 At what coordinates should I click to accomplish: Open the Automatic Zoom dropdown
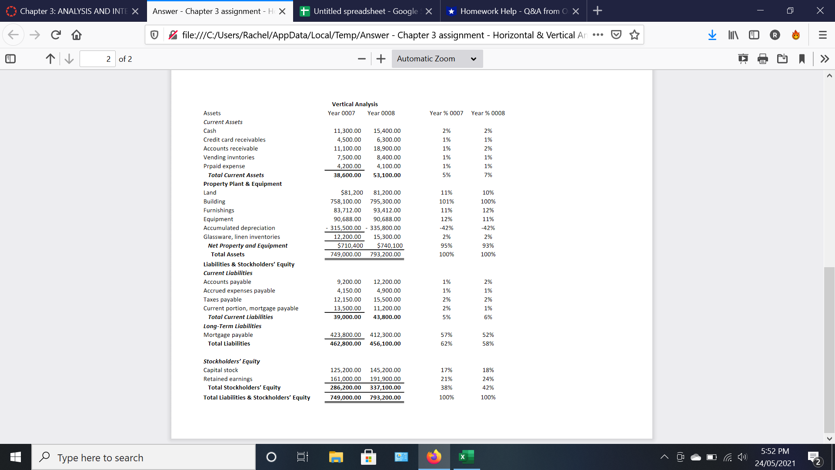437,59
